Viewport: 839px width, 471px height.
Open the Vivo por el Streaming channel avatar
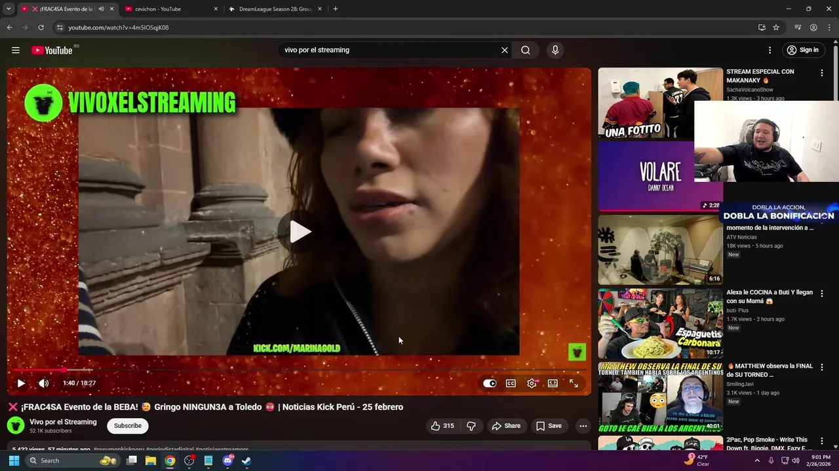click(x=16, y=426)
